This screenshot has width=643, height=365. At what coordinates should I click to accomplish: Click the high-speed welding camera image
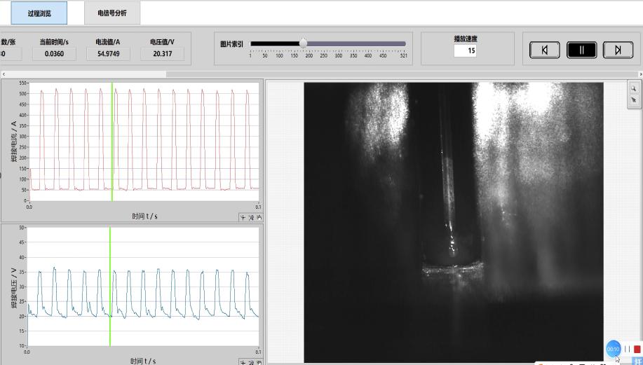[x=453, y=223]
